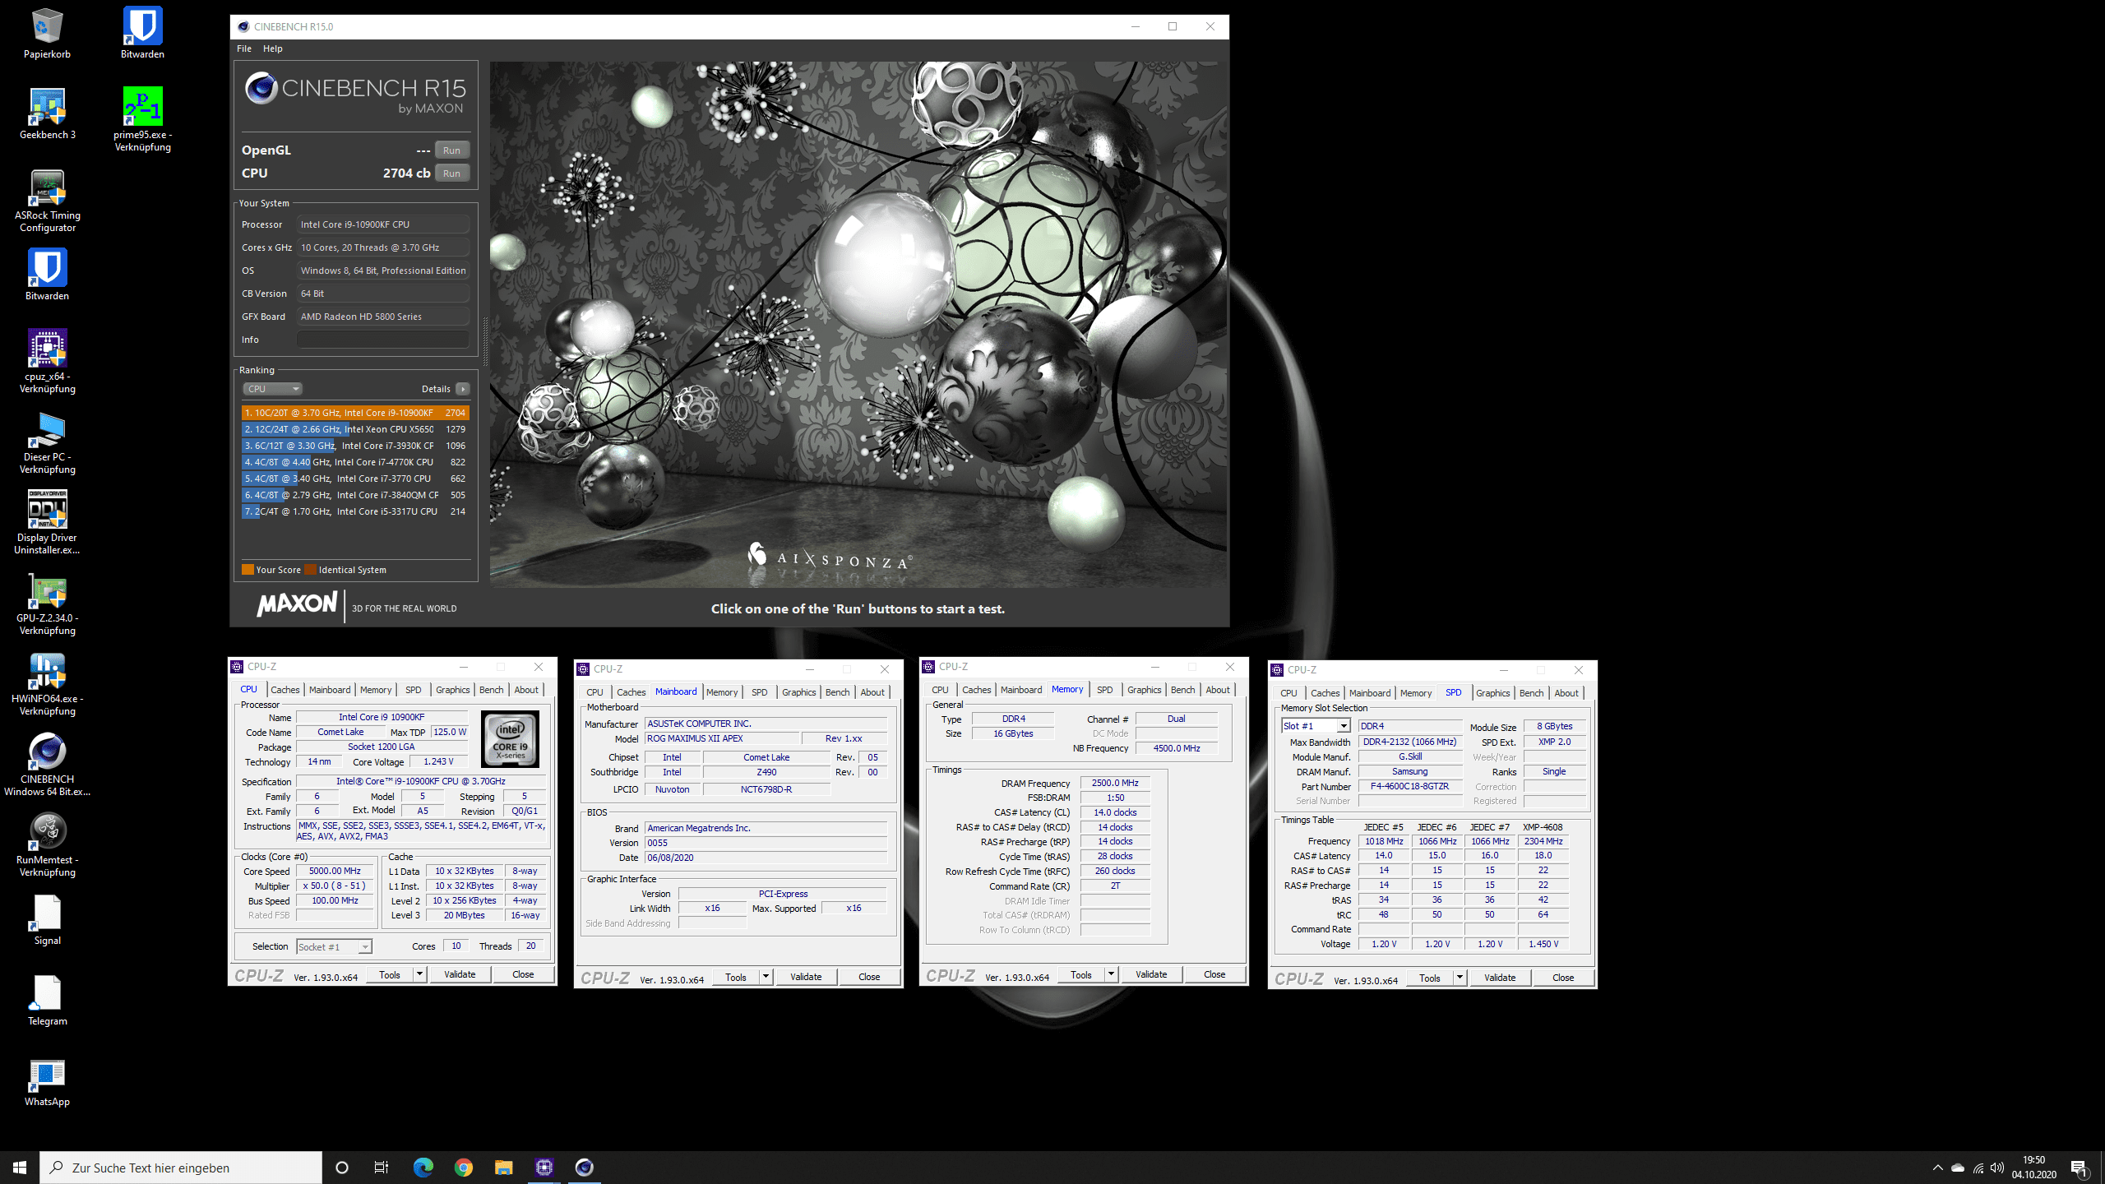Image resolution: width=2105 pixels, height=1184 pixels.
Task: Open the File menu in Cinebench
Action: pyautogui.click(x=244, y=49)
